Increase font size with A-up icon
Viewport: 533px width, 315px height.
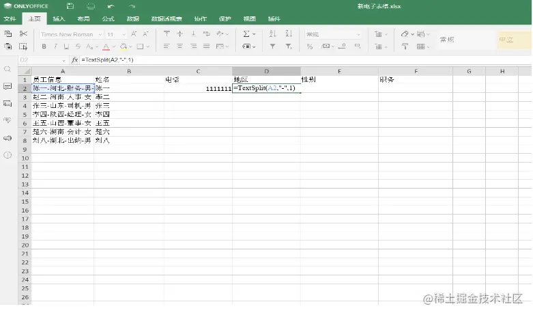[134, 34]
